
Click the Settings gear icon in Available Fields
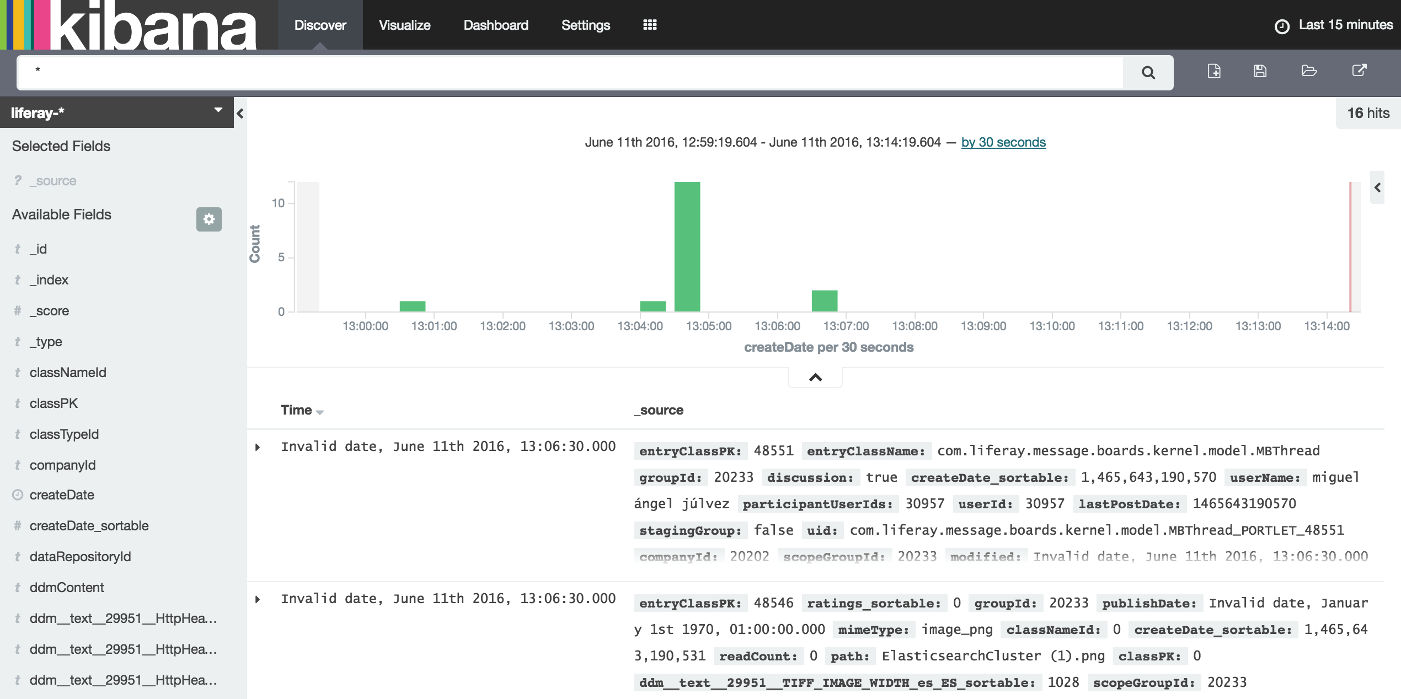point(208,218)
